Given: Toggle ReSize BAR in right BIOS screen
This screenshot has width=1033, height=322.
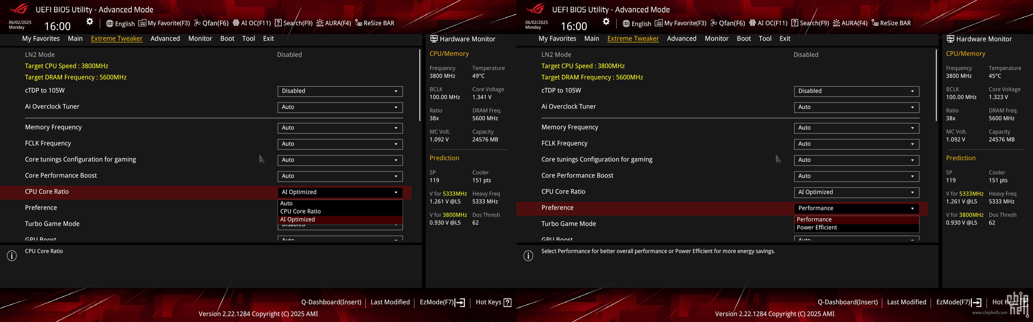Looking at the screenshot, I should coord(891,23).
